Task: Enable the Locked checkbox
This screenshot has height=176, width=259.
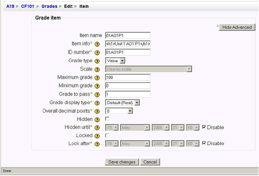Action: [107, 136]
